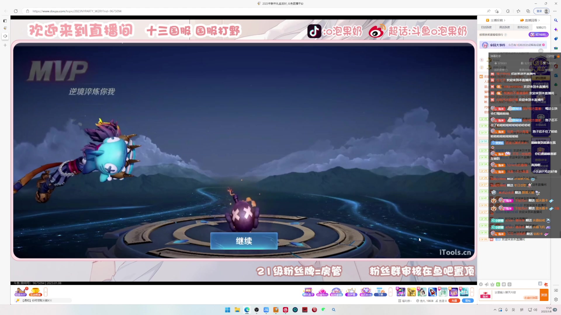Click the 发送 send button
The height and width of the screenshot is (315, 561).
pos(544,295)
